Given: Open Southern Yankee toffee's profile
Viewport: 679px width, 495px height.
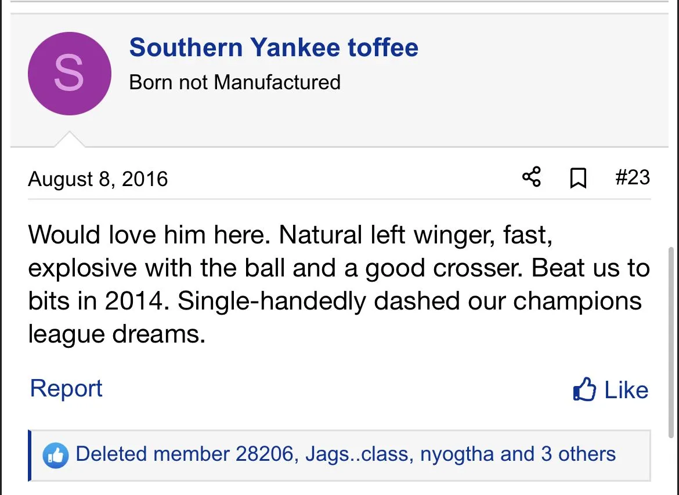Looking at the screenshot, I should point(273,48).
